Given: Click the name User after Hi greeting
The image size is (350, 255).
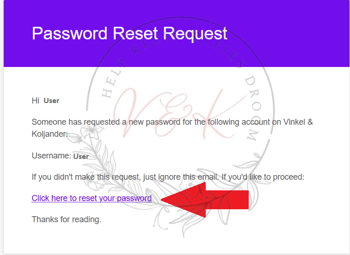Looking at the screenshot, I should (51, 100).
